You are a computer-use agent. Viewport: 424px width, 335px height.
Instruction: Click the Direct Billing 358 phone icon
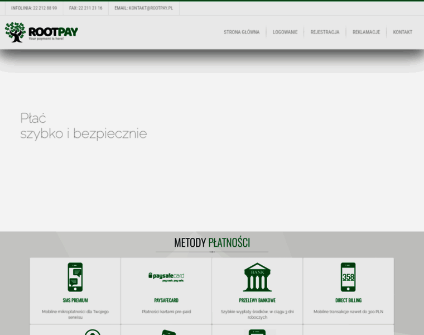[348, 277]
